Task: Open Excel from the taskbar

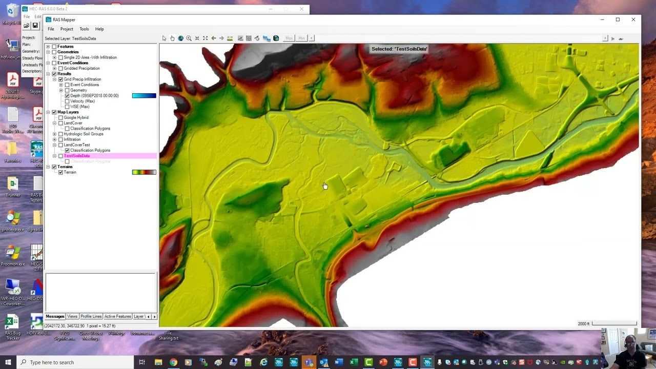Action: tap(354, 362)
